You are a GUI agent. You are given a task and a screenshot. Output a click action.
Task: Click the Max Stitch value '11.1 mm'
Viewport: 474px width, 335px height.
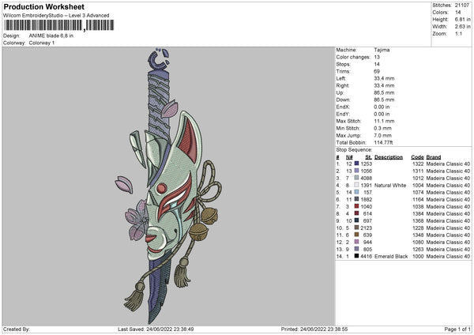[x=384, y=121]
